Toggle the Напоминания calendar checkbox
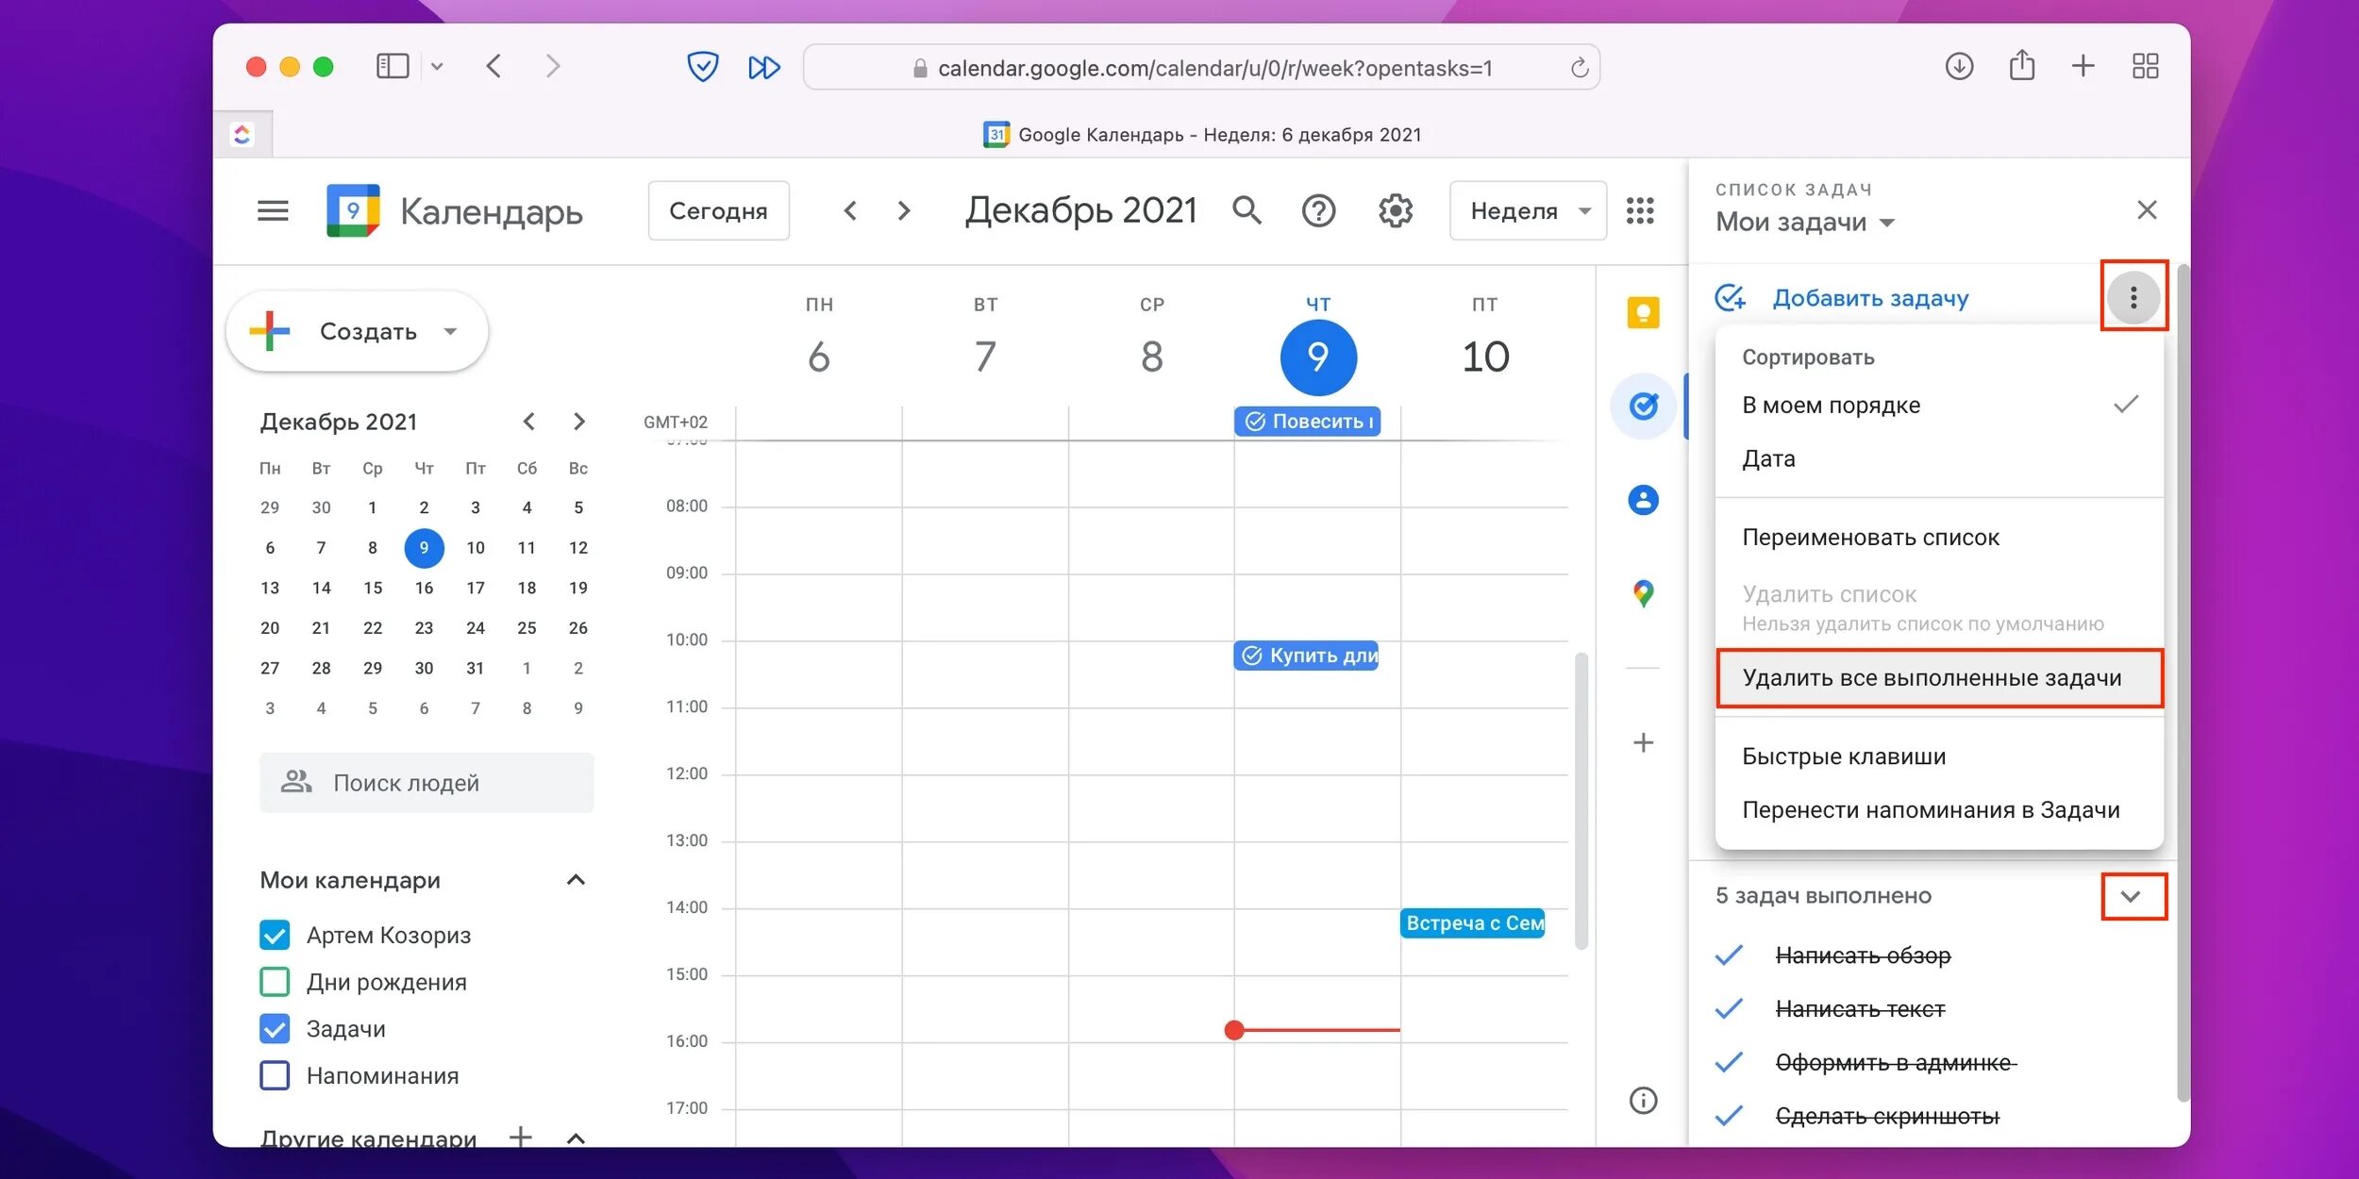 point(274,1075)
